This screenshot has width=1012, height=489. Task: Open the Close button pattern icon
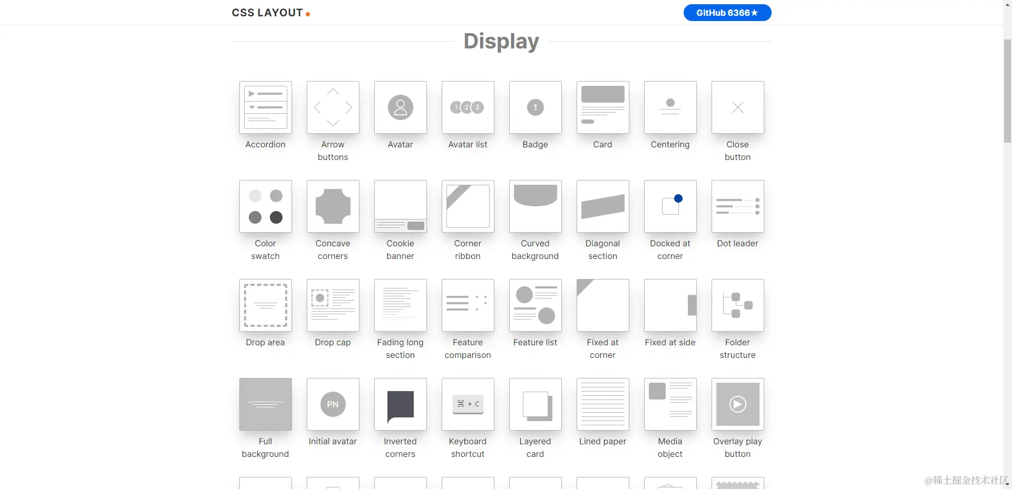tap(738, 107)
